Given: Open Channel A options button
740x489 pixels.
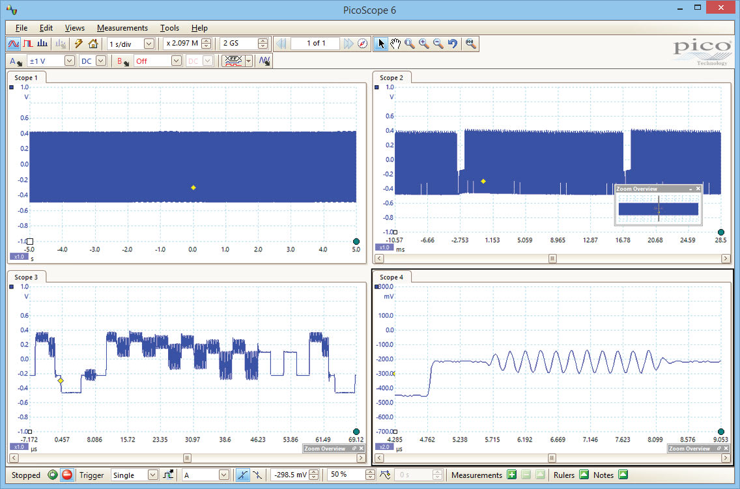Looking at the screenshot, I should coord(16,61).
